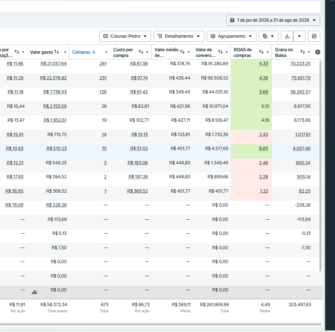
Task: Click the Compras column header
Action: tap(81, 52)
